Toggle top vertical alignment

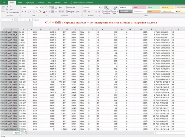click(x=50, y=7)
